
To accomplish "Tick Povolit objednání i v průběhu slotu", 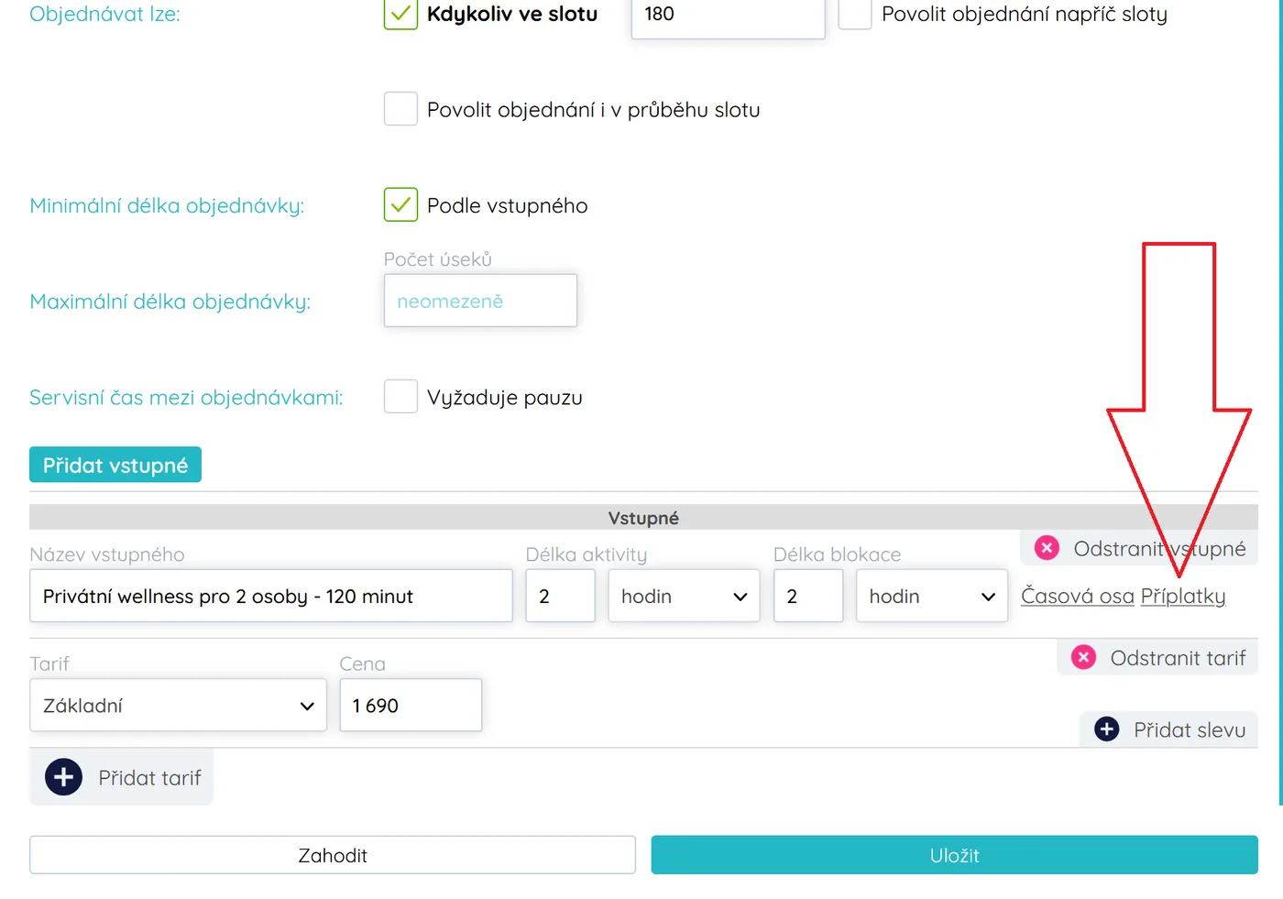I will 400,109.
